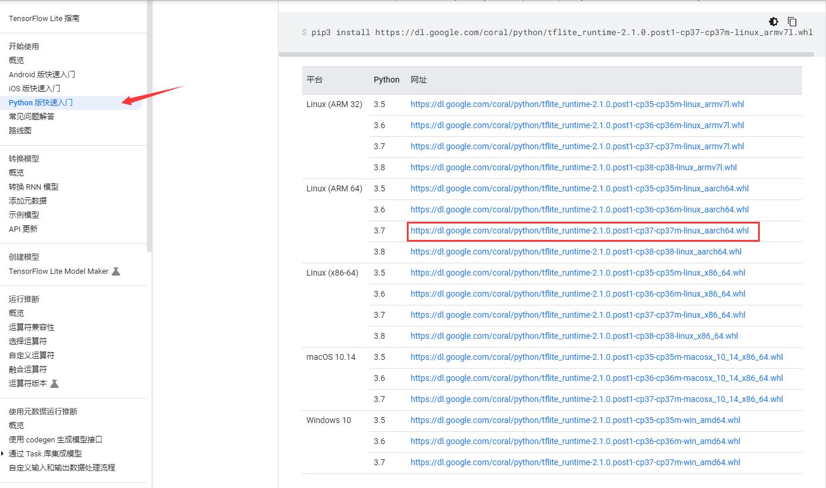Viewport: 826px width, 488px height.
Task: Open the cp36 macosx_10_14 wheel link
Action: [597, 378]
